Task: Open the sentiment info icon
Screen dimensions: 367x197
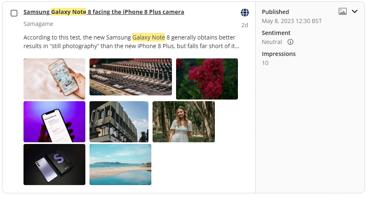Action: [x=290, y=42]
